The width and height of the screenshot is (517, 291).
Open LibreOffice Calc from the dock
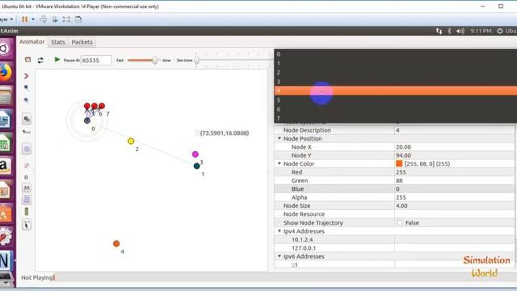(x=6, y=143)
